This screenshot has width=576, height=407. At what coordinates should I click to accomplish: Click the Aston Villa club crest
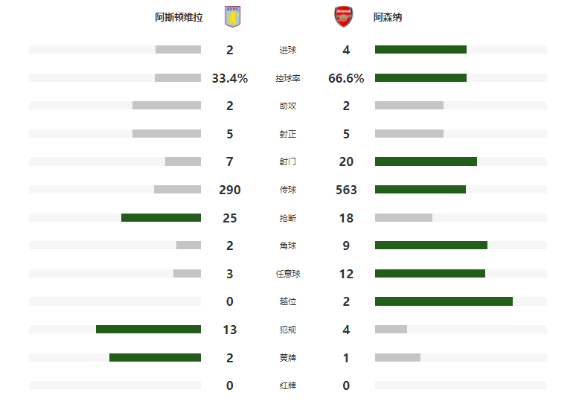click(232, 17)
